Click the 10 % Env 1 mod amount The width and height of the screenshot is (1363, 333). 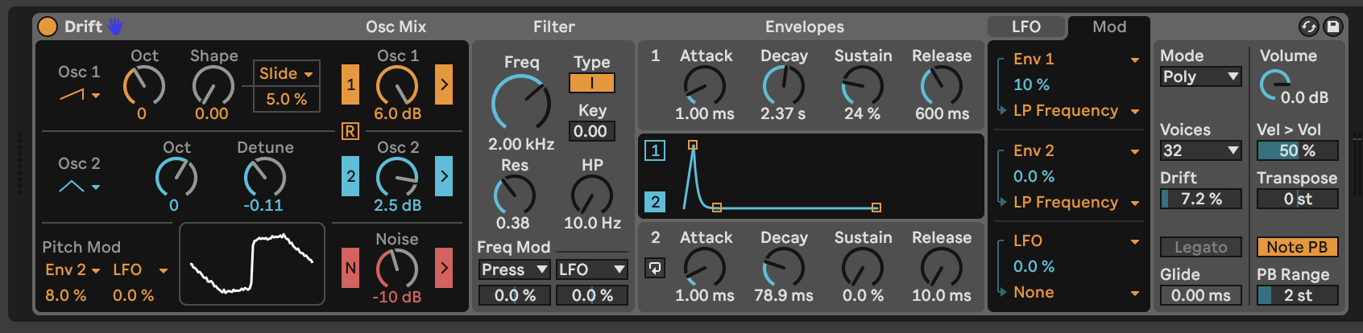1032,84
